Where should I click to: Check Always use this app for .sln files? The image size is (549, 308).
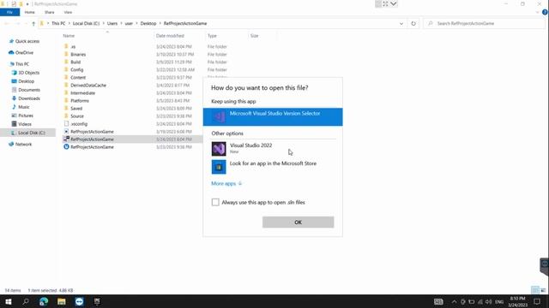tap(215, 202)
